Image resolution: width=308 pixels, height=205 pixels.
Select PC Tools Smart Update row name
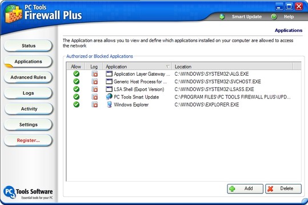pos(137,97)
